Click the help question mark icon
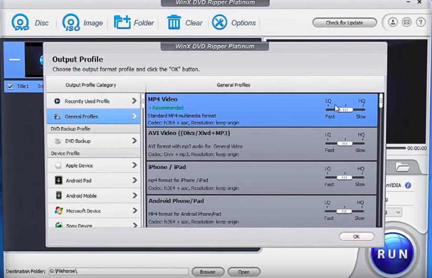The image size is (432, 278). coord(420,22)
